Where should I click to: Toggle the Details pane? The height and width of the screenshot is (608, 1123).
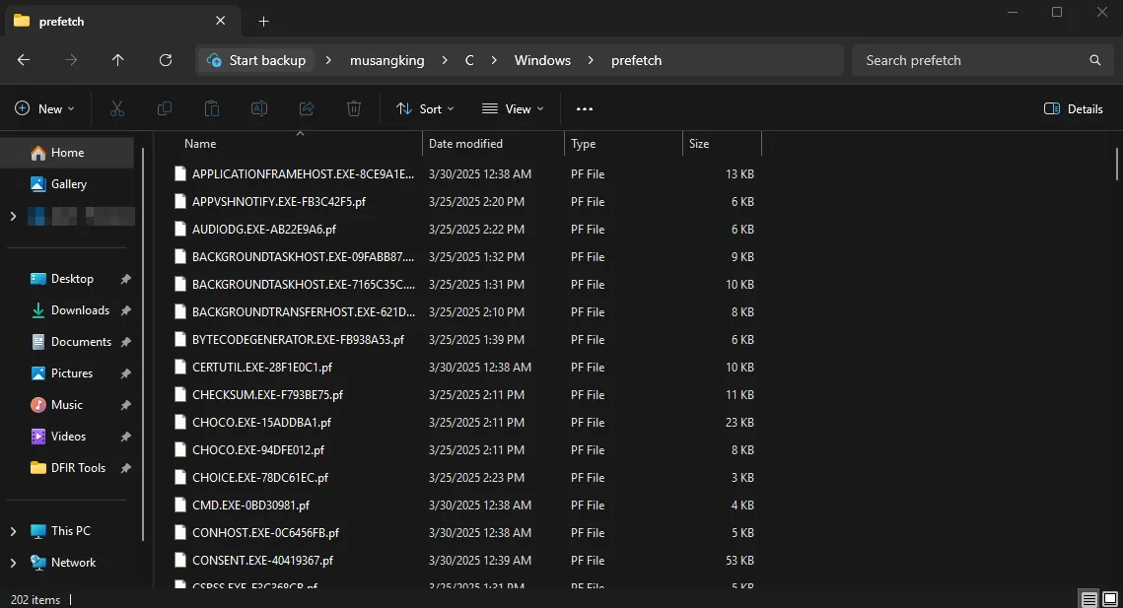tap(1073, 108)
